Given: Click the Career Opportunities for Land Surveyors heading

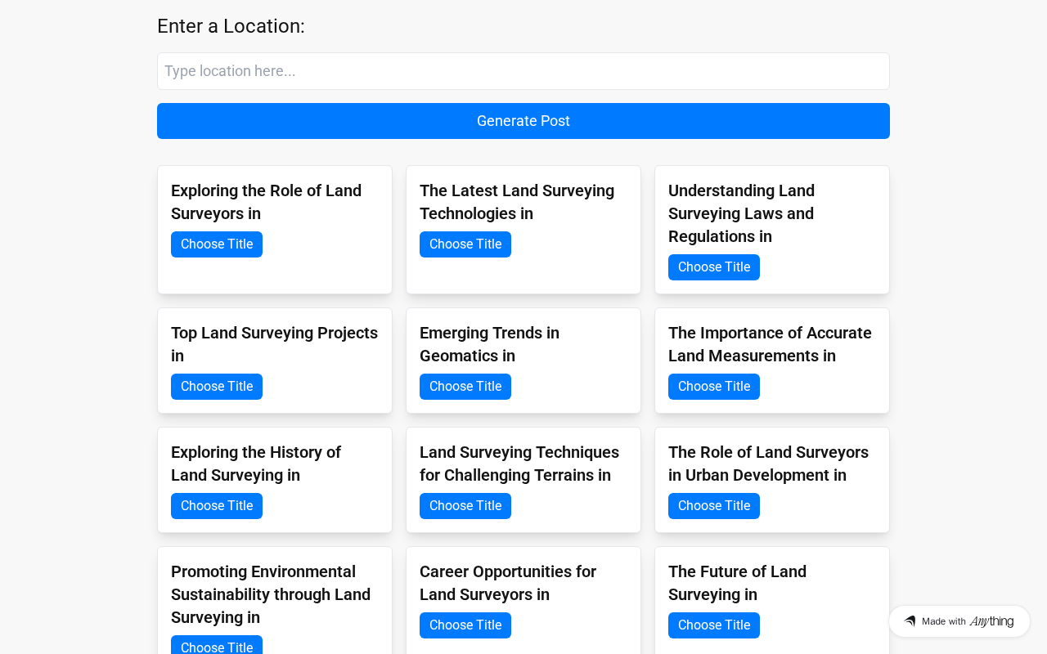Looking at the screenshot, I should coord(508,583).
